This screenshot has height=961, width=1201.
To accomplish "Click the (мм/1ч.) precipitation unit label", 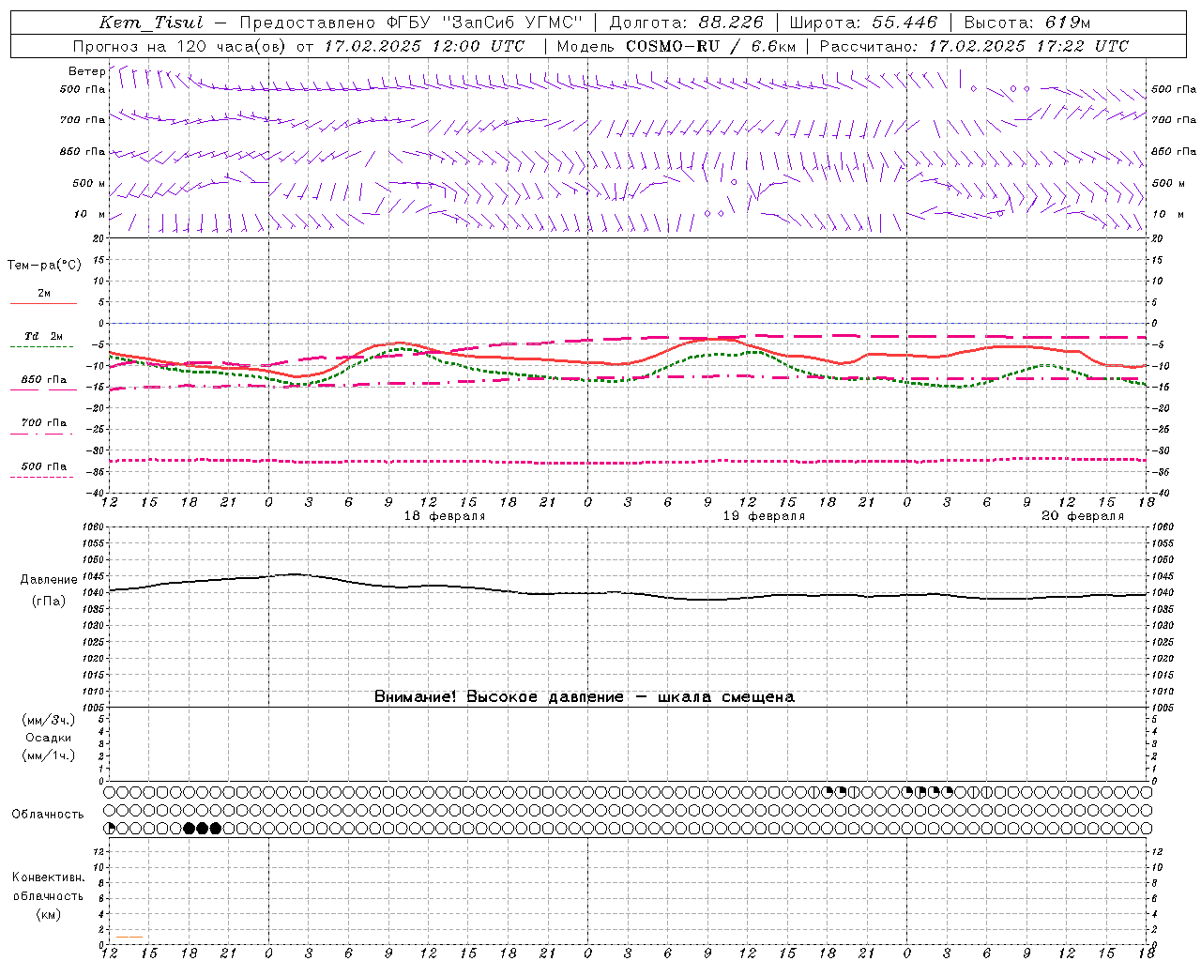I will (49, 756).
